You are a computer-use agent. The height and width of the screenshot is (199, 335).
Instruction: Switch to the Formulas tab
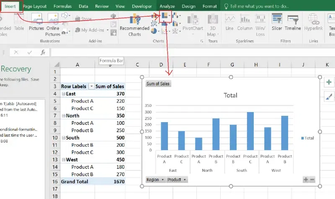tap(62, 6)
